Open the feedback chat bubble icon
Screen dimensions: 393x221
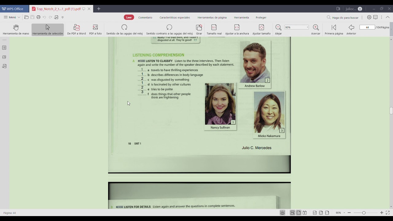(375, 17)
